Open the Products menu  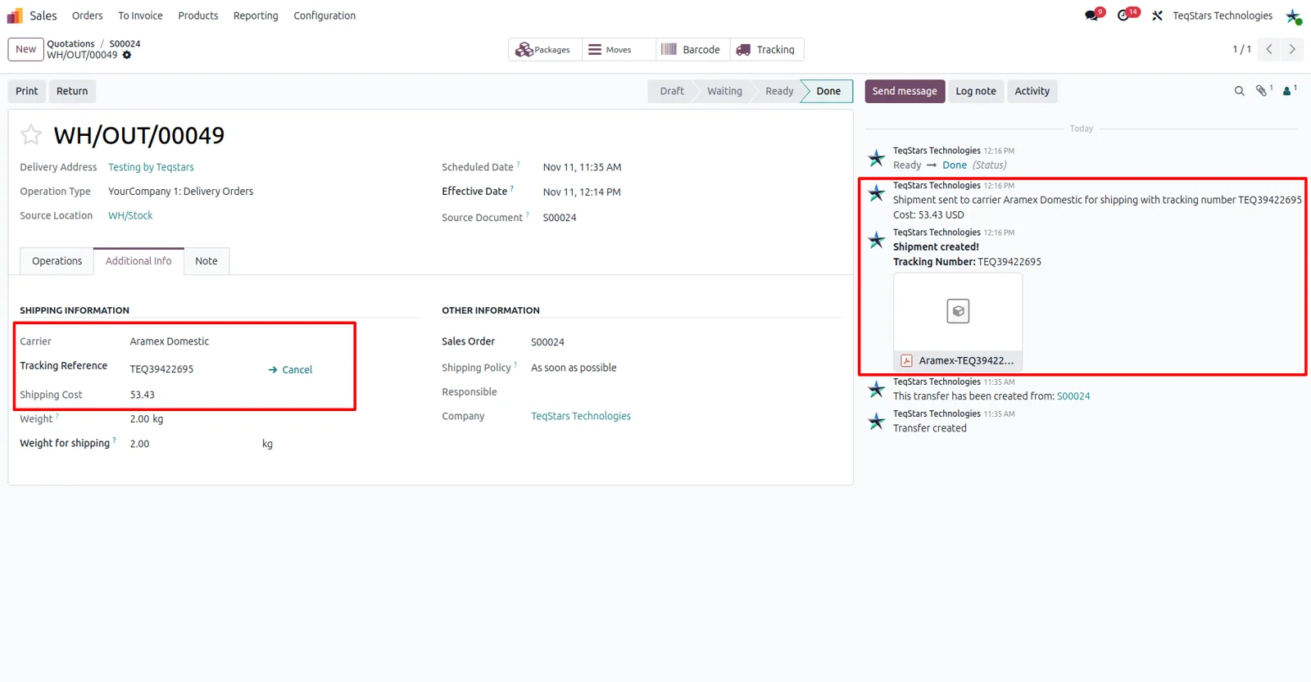198,16
